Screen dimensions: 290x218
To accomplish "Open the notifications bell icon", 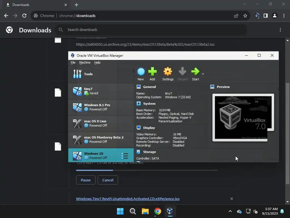I will point(282,211).
